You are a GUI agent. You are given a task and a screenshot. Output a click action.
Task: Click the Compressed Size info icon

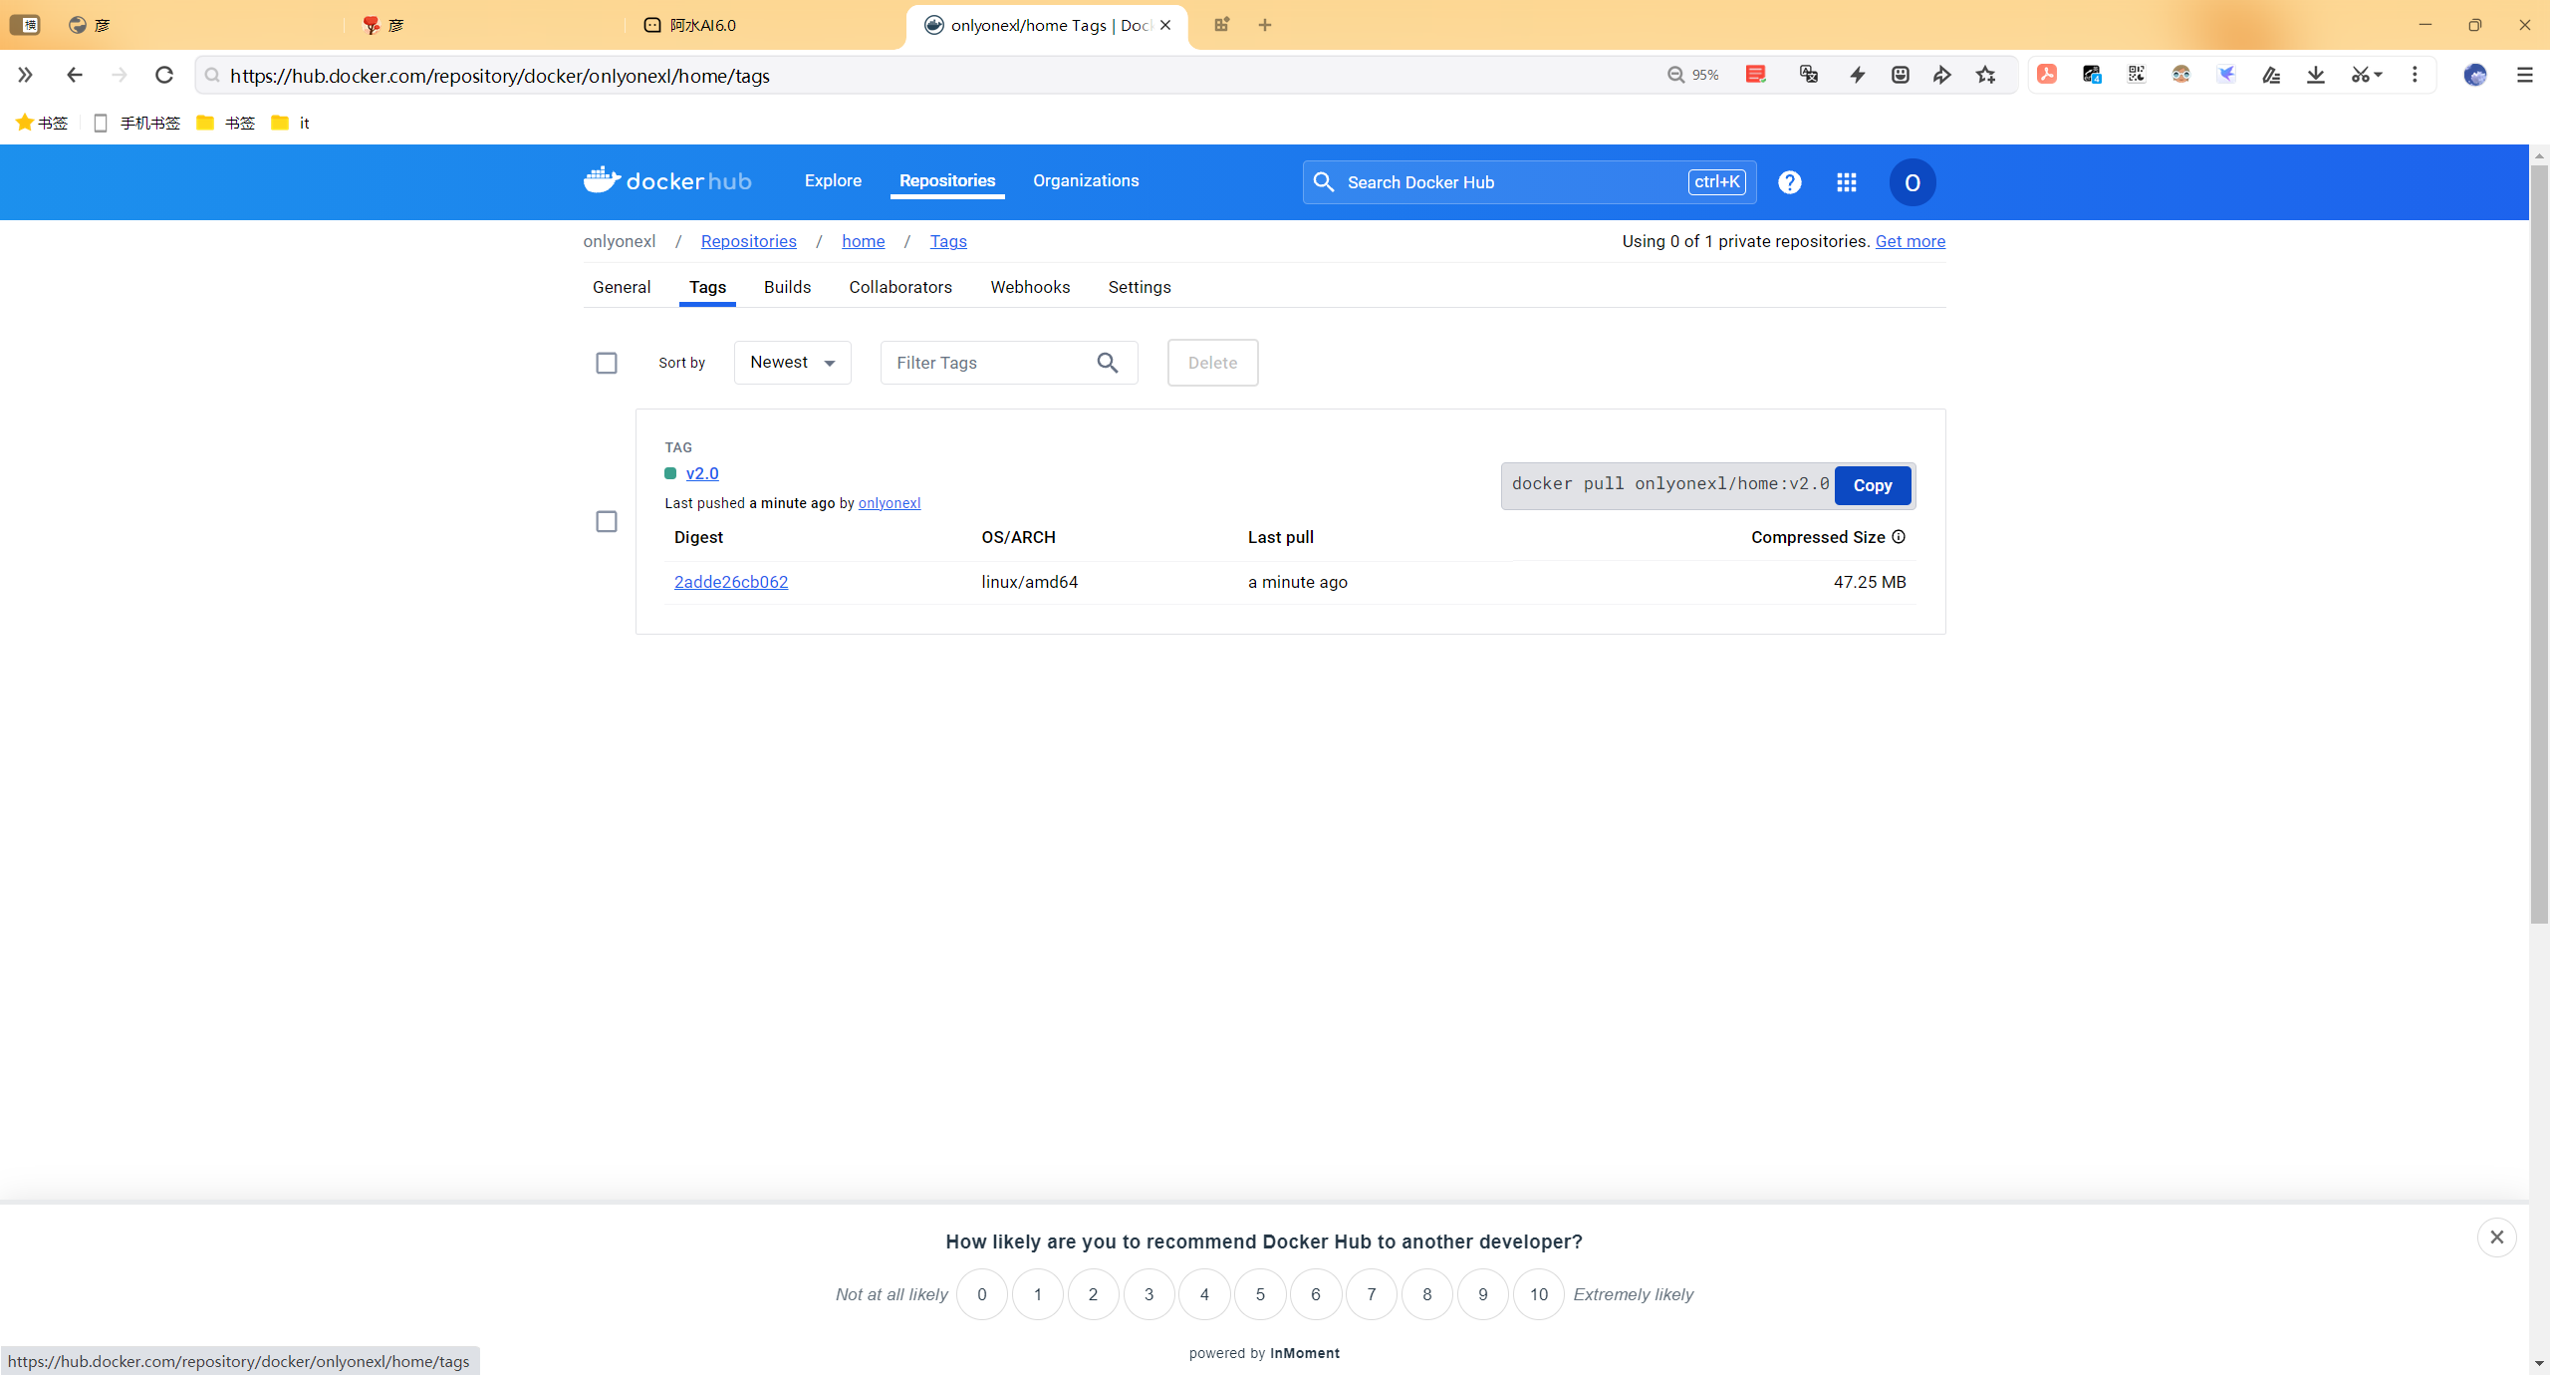pos(1899,537)
